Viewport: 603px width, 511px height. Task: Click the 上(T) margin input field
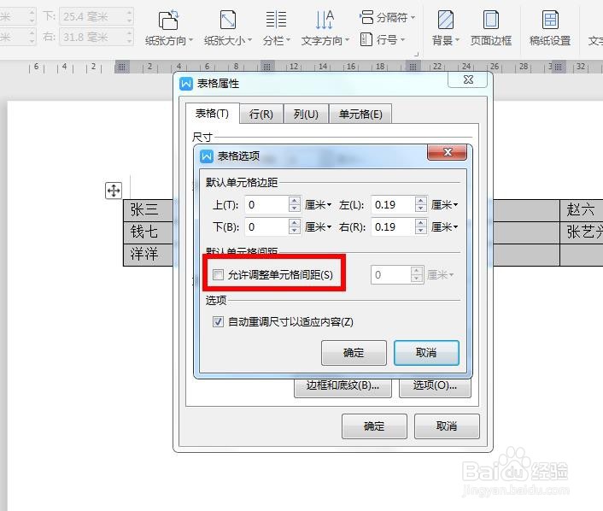(x=266, y=205)
